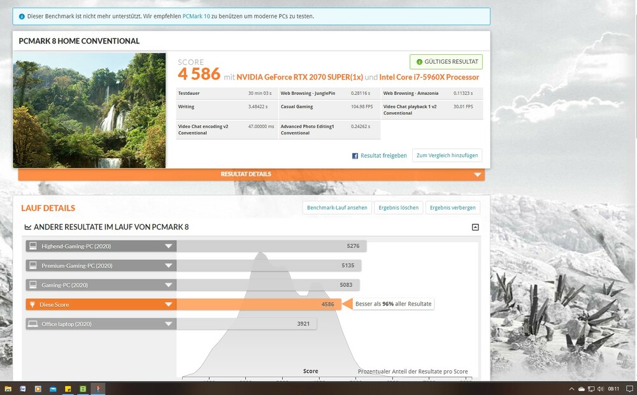The image size is (637, 395).
Task: Click the Video Chat playback 1 v2 label
Action: coord(410,110)
